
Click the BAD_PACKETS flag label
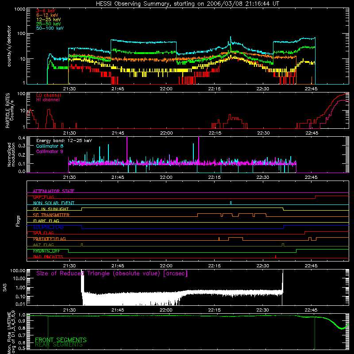point(48,257)
